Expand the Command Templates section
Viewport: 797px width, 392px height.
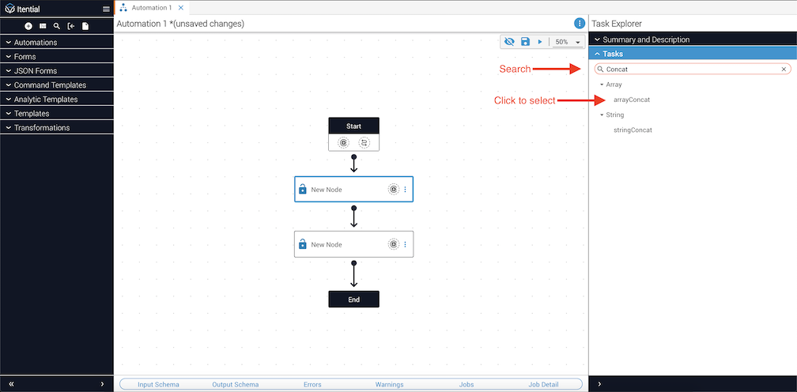56,85
